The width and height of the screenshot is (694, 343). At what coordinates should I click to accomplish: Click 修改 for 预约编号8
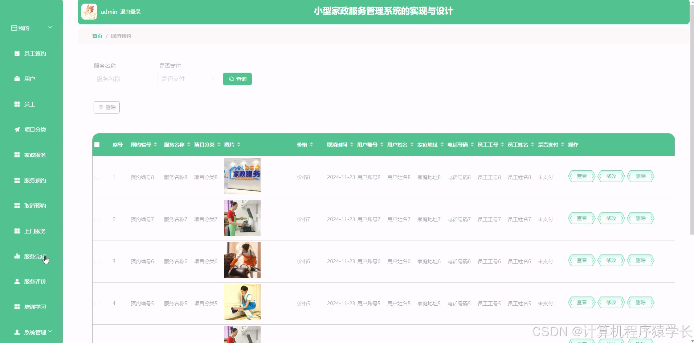click(611, 176)
